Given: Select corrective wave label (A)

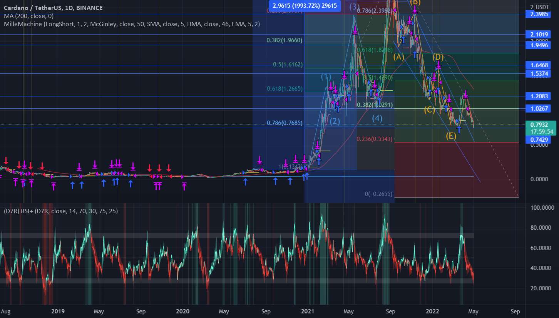Looking at the screenshot, I should click(398, 57).
